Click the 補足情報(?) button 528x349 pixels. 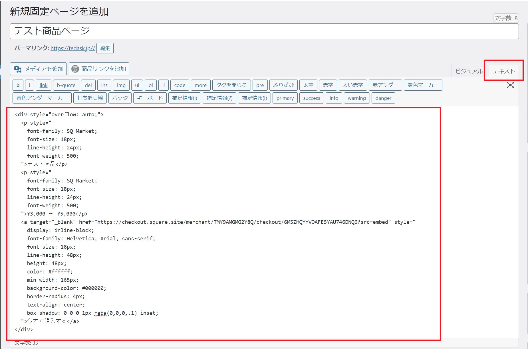point(219,98)
